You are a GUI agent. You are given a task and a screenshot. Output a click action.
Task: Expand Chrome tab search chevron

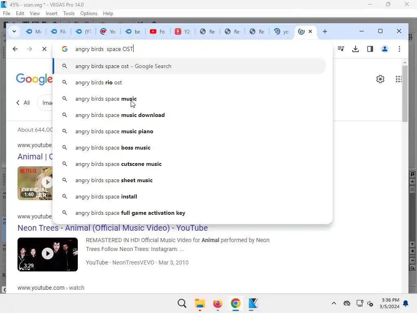click(x=14, y=31)
